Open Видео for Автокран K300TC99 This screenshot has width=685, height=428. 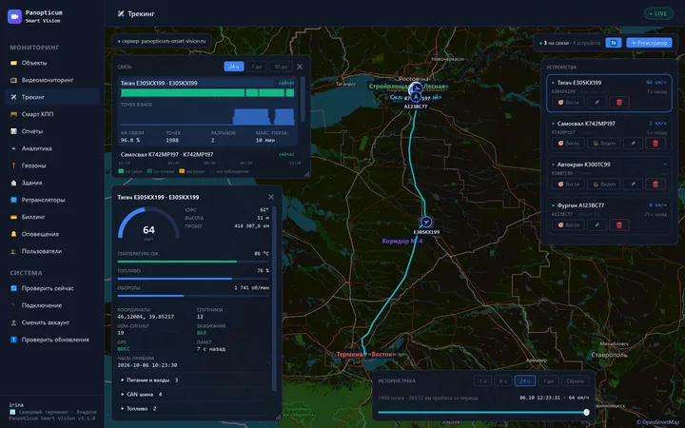coord(604,185)
